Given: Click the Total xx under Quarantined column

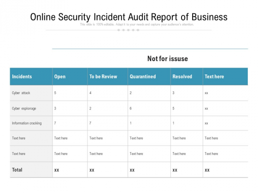Looking at the screenshot, I should tap(132, 170).
